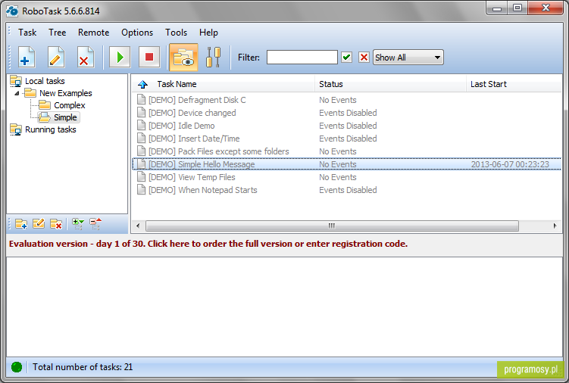The image size is (569, 383).
Task: Click the horizontal scrollbar thumb
Action: 332,226
